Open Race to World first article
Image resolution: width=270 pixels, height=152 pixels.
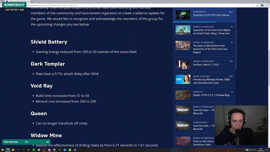point(210,49)
